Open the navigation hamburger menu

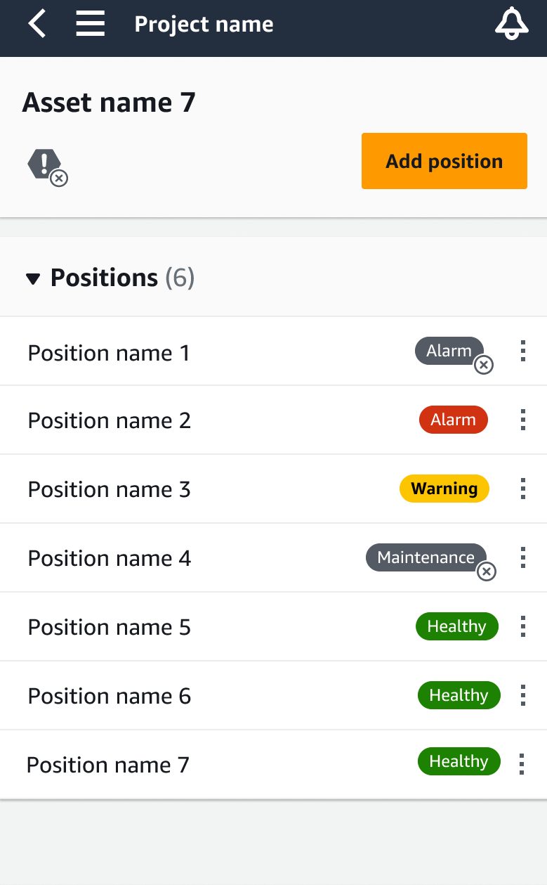click(x=90, y=23)
